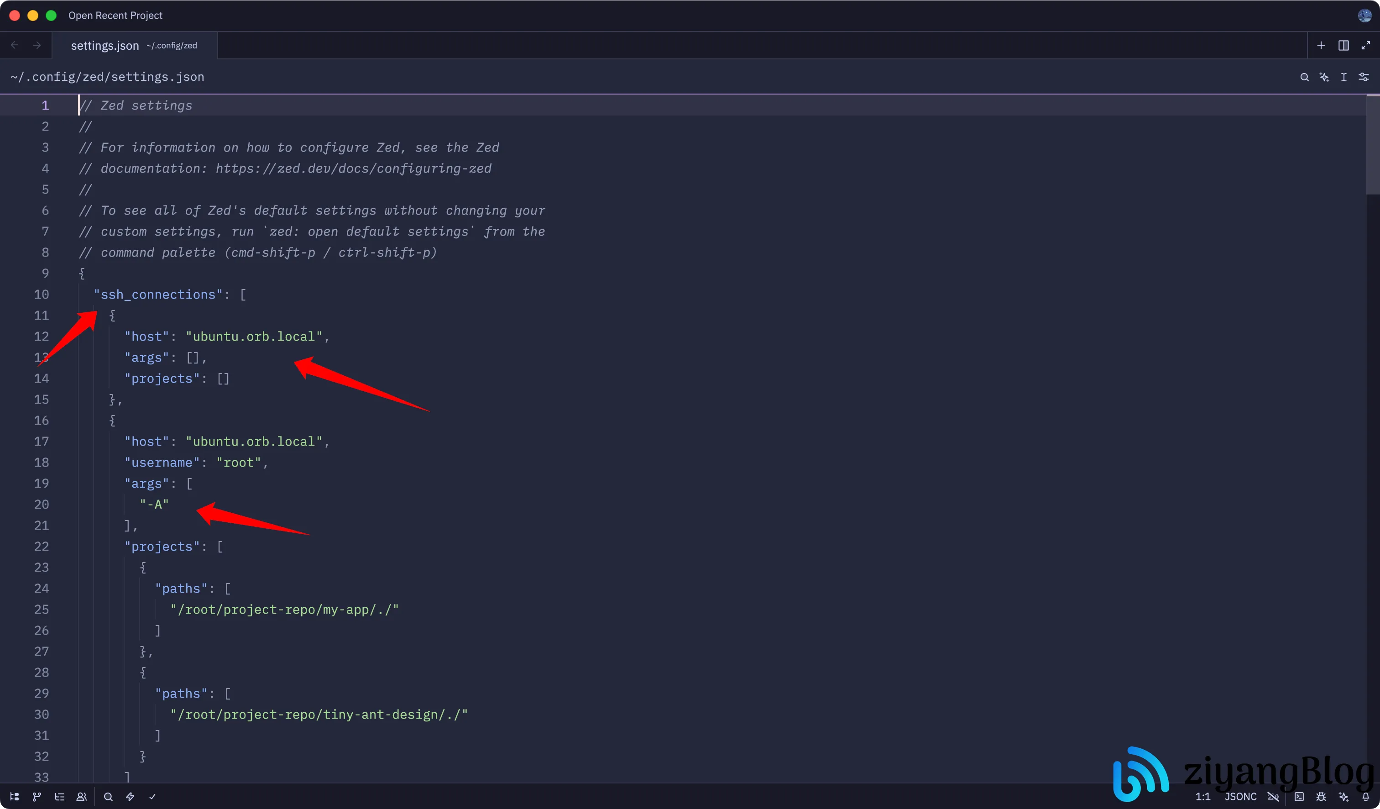This screenshot has height=809, width=1380.
Task: Open the Git branch panel icon
Action: [x=37, y=796]
